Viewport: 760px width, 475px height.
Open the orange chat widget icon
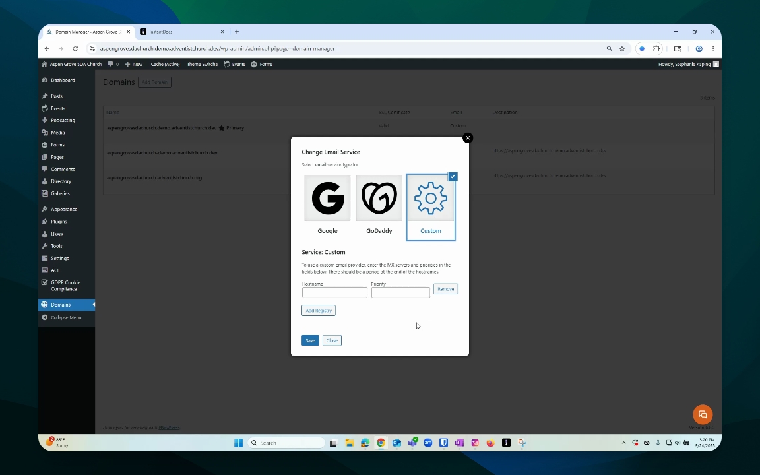pos(703,414)
